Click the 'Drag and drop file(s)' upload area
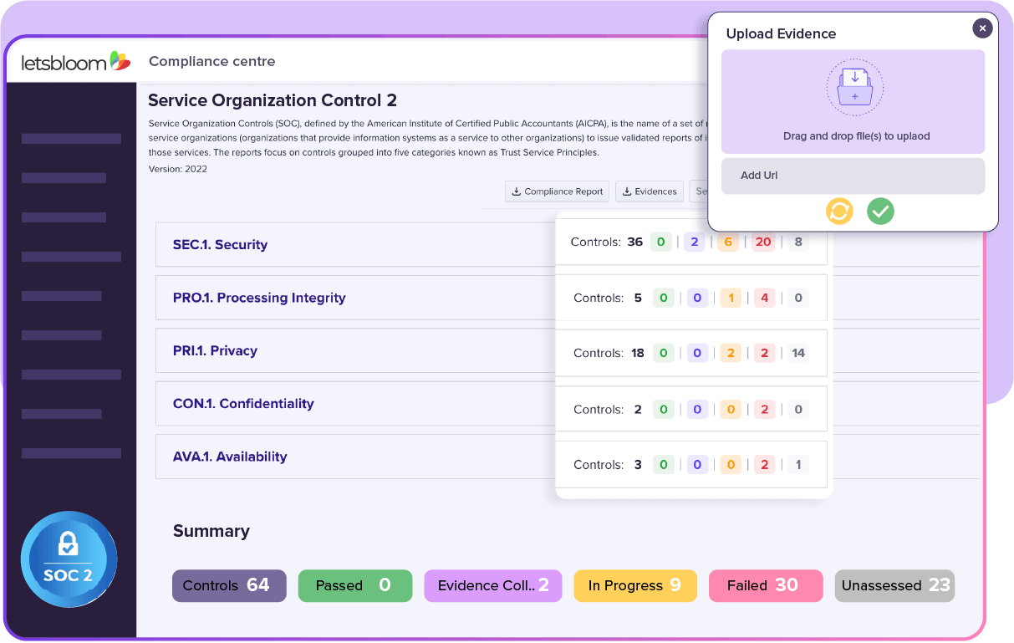Image resolution: width=1014 pixels, height=643 pixels. pyautogui.click(x=853, y=101)
